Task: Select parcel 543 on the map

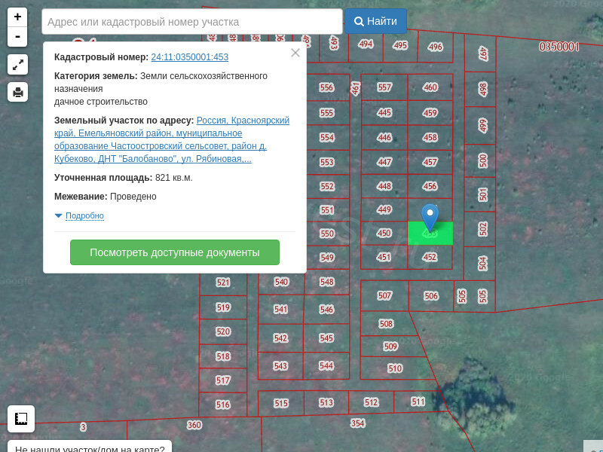Action: [280, 366]
